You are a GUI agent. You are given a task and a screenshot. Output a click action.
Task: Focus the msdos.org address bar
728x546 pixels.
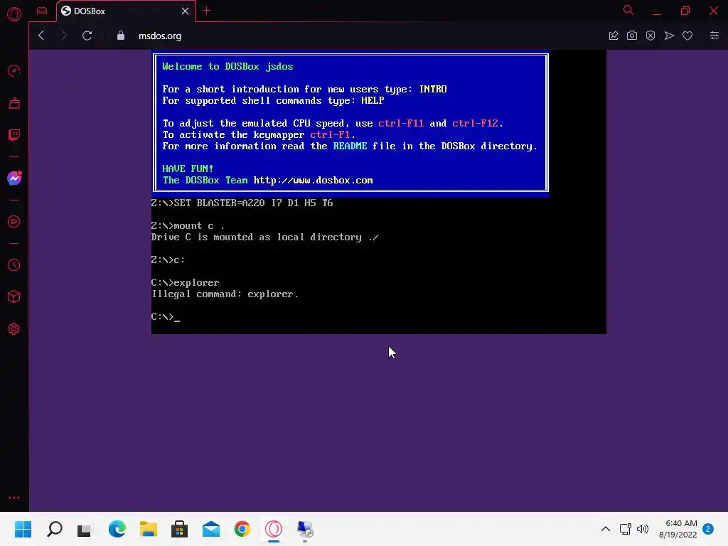pos(160,36)
